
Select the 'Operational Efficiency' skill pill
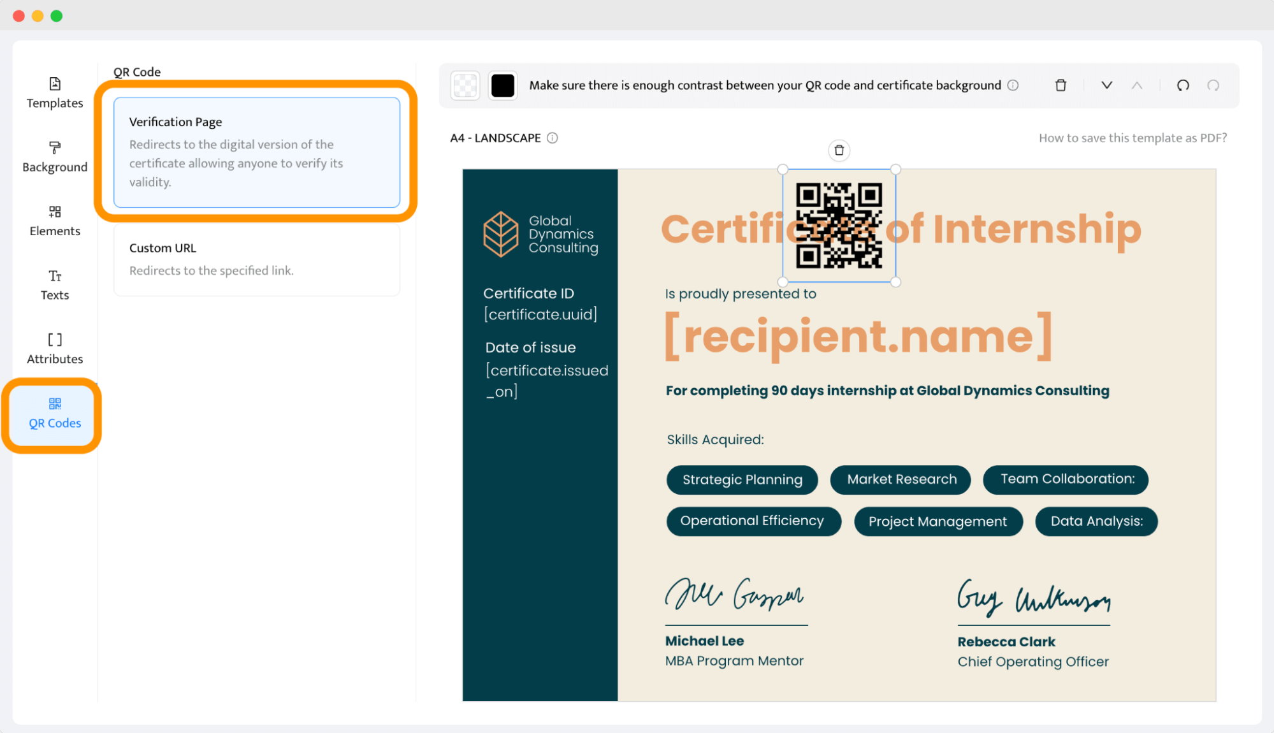(753, 521)
